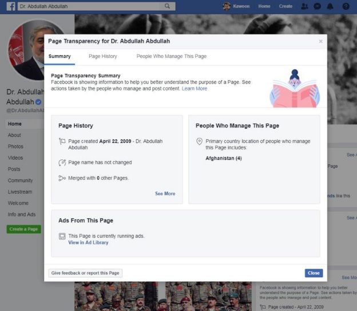Click Page name has not changed text

pos(100,162)
